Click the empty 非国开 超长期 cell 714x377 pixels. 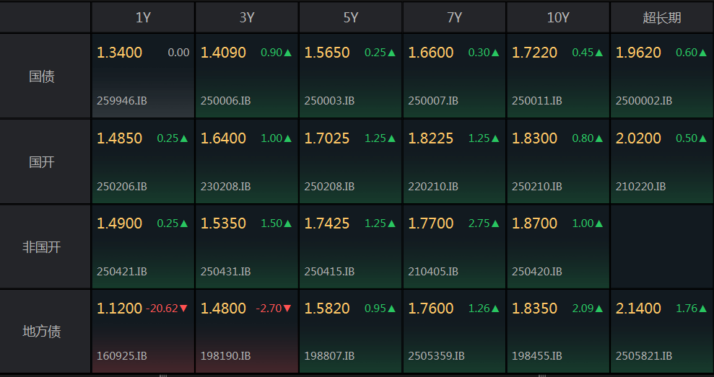[x=661, y=247]
